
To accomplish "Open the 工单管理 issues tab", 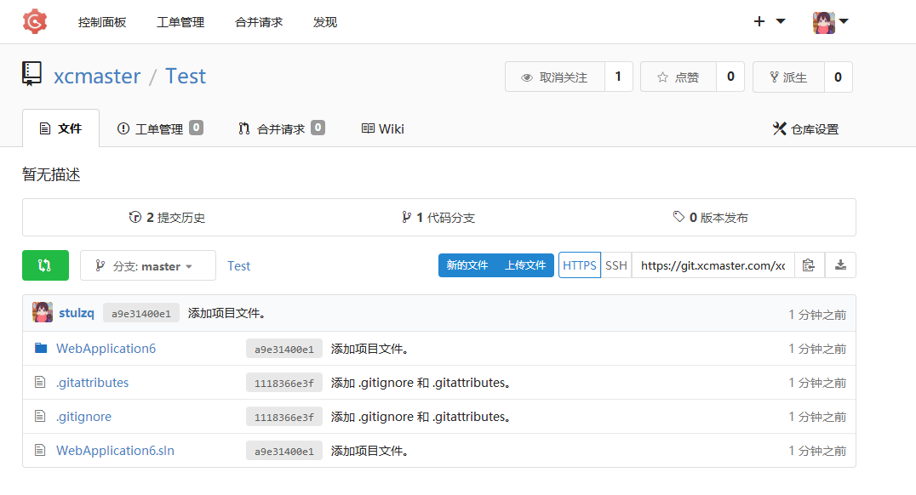I will (x=159, y=129).
